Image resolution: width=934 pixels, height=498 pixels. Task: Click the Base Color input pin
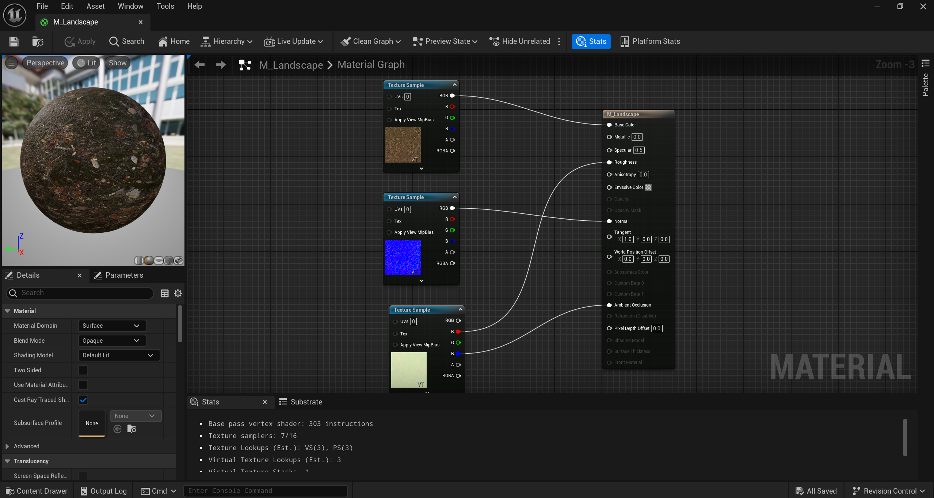pyautogui.click(x=609, y=125)
